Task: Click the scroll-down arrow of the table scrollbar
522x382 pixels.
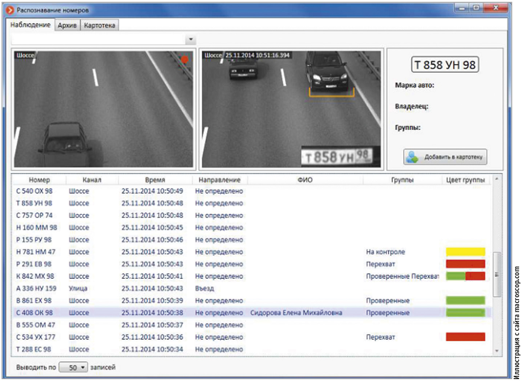Action: click(x=497, y=351)
